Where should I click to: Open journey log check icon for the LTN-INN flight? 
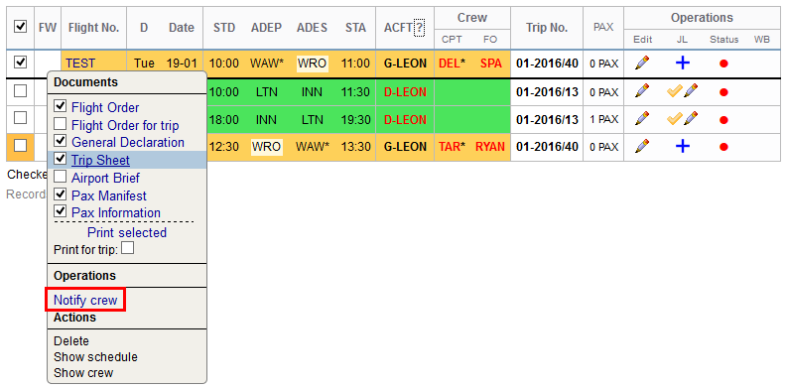pos(675,91)
